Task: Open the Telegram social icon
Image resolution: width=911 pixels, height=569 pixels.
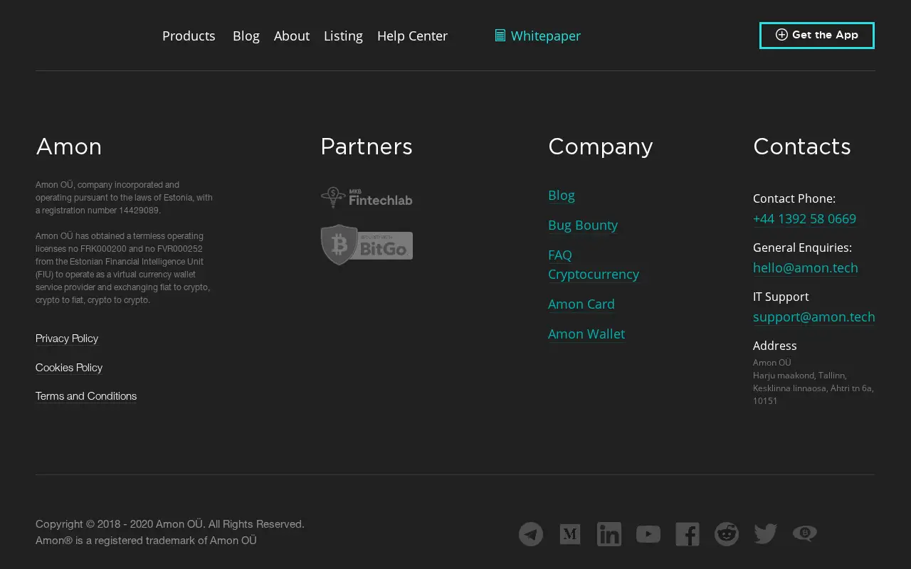Action: (x=531, y=534)
